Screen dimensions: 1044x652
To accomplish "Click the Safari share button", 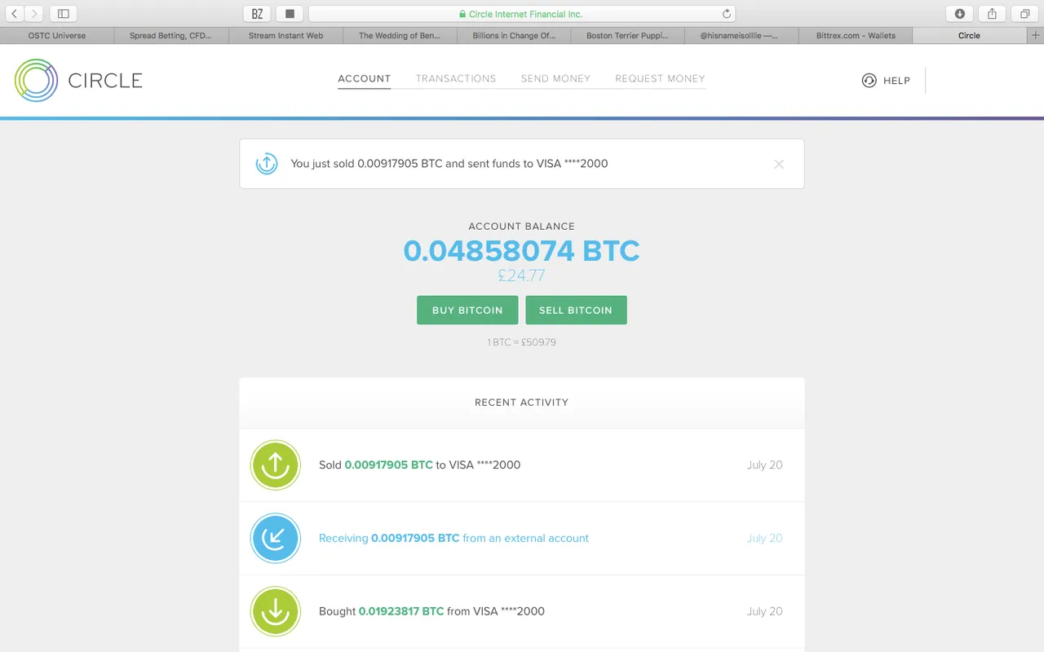I will pos(993,14).
